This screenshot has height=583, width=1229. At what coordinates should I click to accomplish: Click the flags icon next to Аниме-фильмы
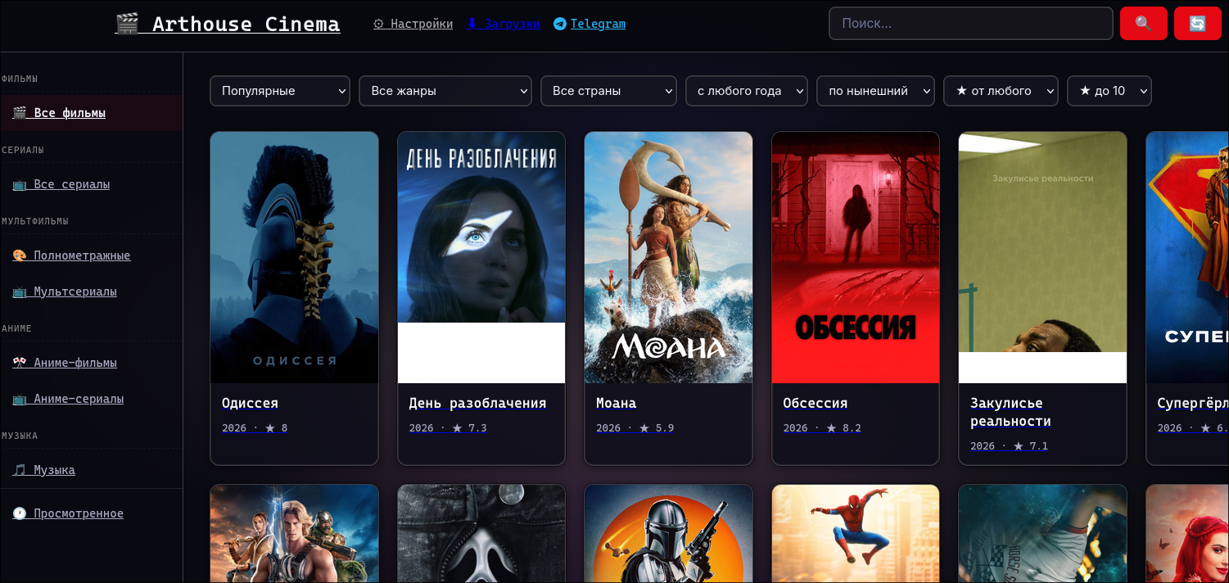coord(20,363)
